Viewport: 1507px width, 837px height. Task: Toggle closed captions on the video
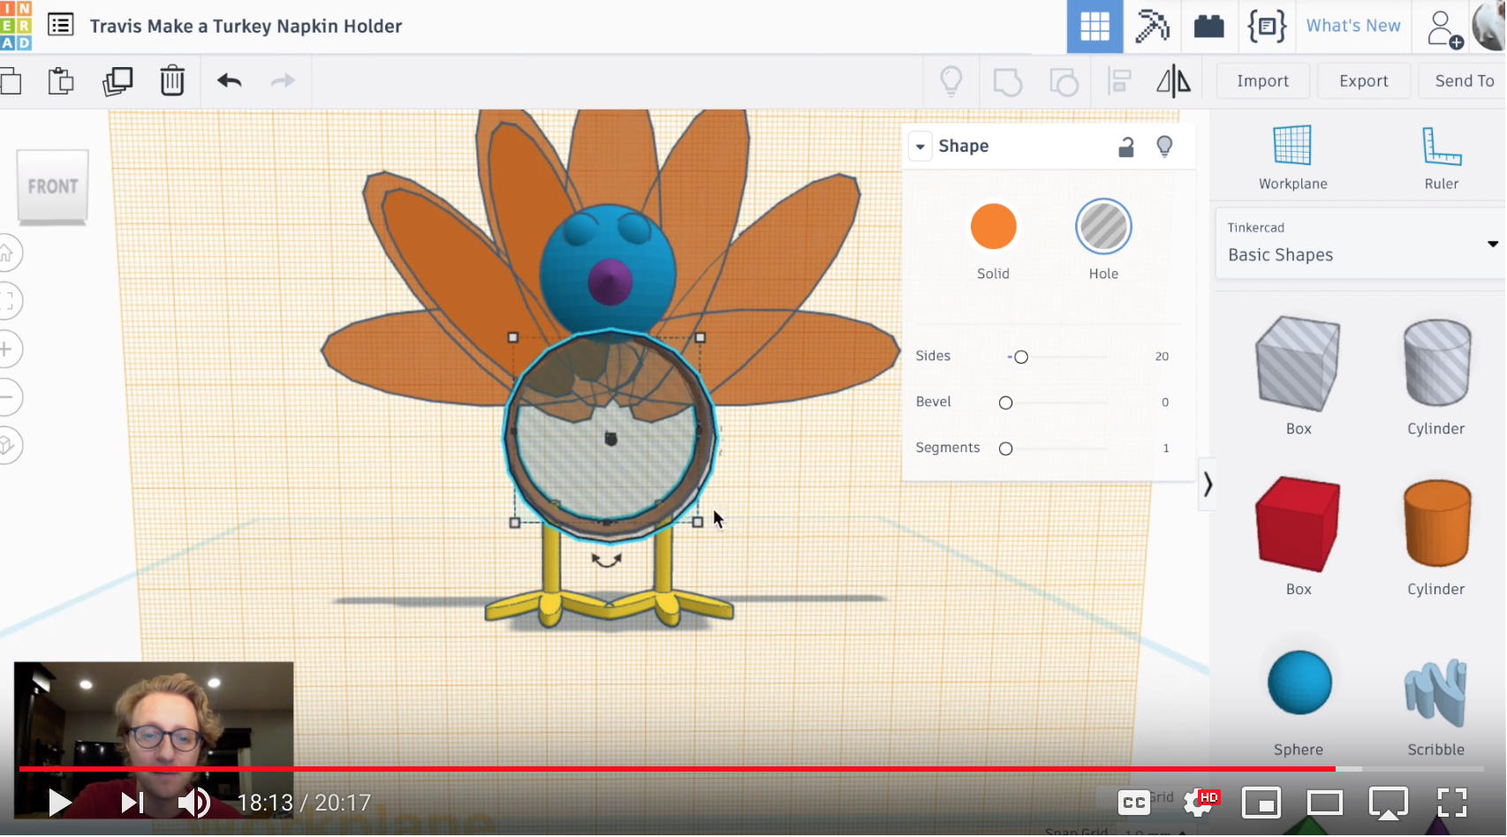pos(1134,803)
